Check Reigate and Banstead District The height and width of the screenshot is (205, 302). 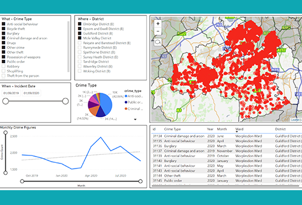click(80, 43)
